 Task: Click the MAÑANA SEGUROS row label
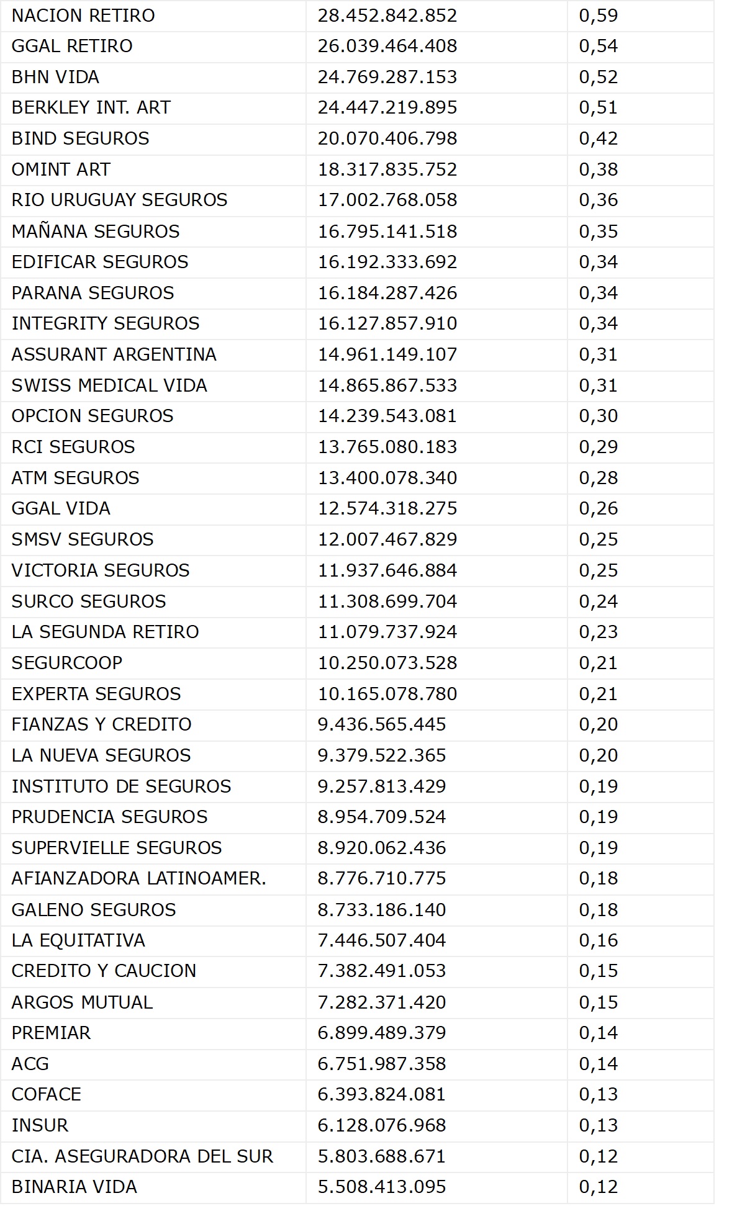[96, 232]
